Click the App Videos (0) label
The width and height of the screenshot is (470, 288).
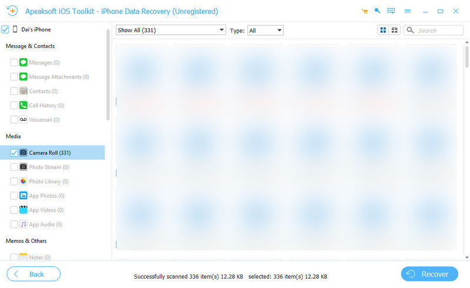pyautogui.click(x=46, y=210)
